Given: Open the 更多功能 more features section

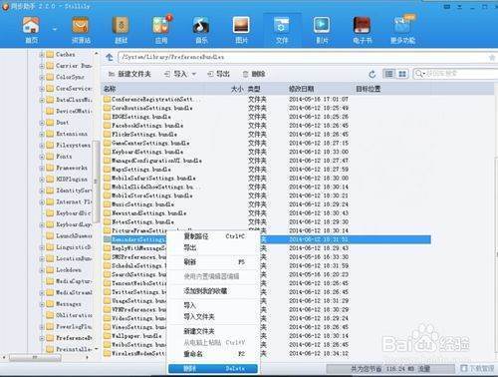Looking at the screenshot, I should [x=402, y=30].
